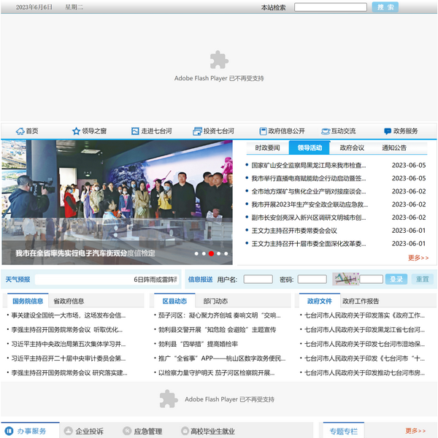This screenshot has width=438, height=438.
Task: Click the 重置 reset button
Action: (x=422, y=279)
